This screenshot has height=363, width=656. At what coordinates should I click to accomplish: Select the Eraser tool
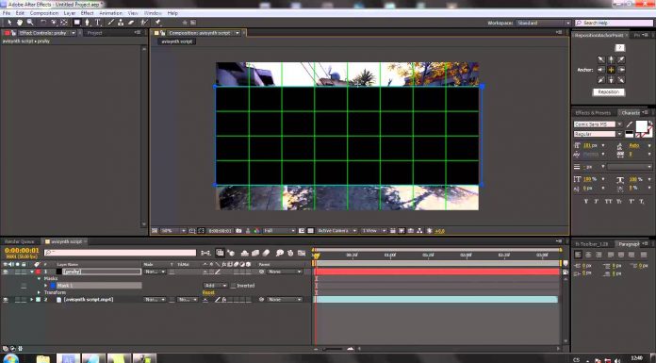(131, 23)
